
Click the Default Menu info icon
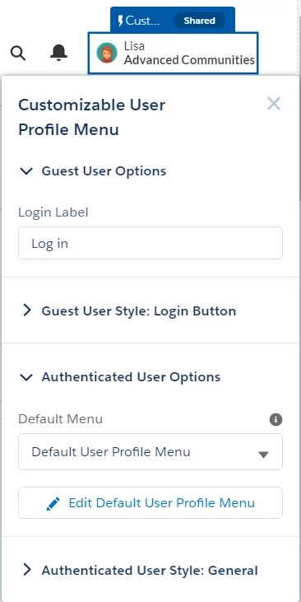pyautogui.click(x=276, y=420)
